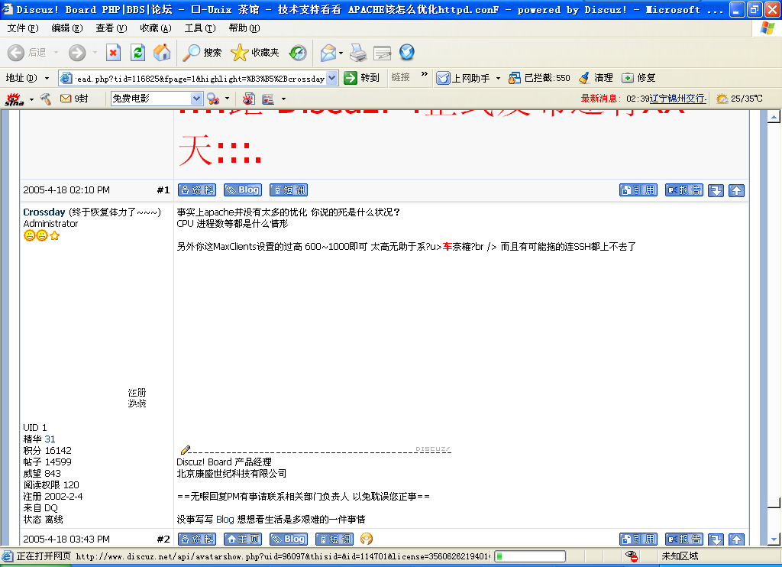
Task: Click the Sina search icon beside 免费电影 box
Action: (x=214, y=99)
